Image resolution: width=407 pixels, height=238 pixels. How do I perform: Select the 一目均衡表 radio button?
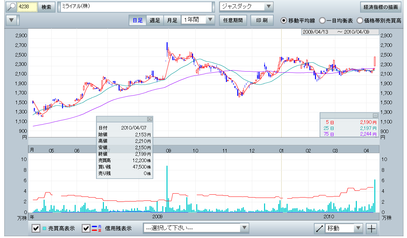(322, 20)
